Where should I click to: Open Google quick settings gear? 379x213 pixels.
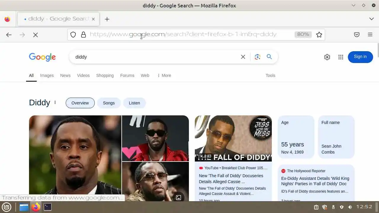point(327,57)
